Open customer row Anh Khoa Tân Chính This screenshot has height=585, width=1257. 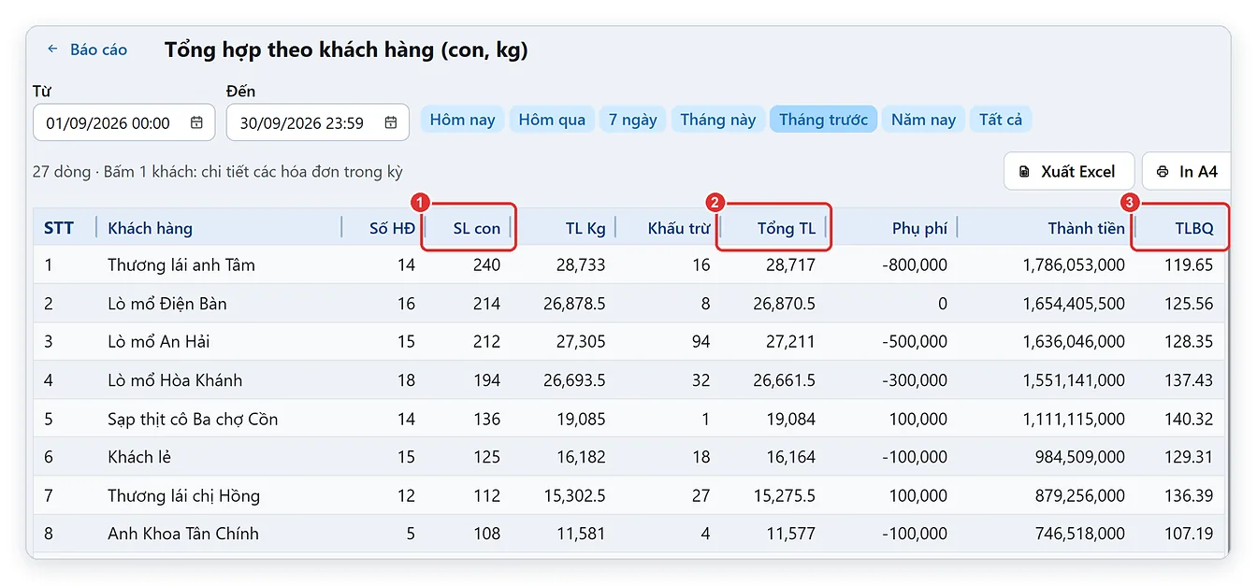(628, 534)
